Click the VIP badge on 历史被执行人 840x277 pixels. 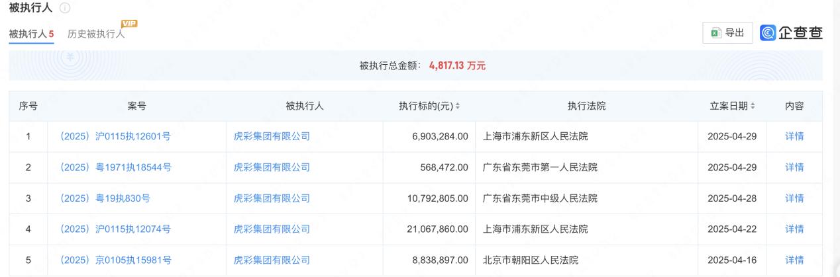pos(129,24)
